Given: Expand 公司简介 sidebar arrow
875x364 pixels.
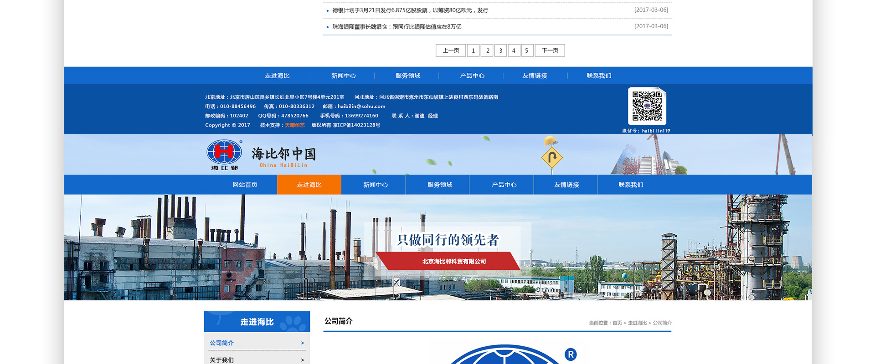Looking at the screenshot, I should (302, 343).
